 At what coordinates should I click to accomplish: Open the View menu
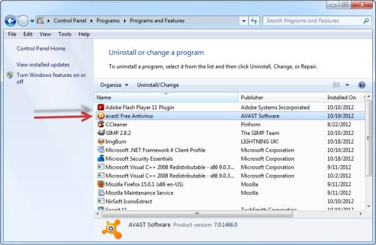click(x=45, y=34)
